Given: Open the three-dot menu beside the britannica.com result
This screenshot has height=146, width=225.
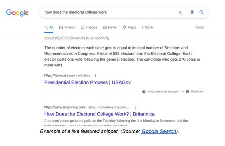Looking at the screenshot, I should point(136,107).
